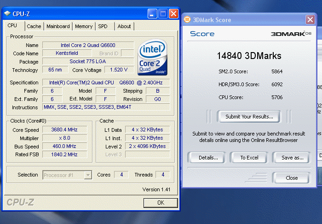This screenshot has width=322, height=224.
Task: Open the About tab
Action: (124, 26)
